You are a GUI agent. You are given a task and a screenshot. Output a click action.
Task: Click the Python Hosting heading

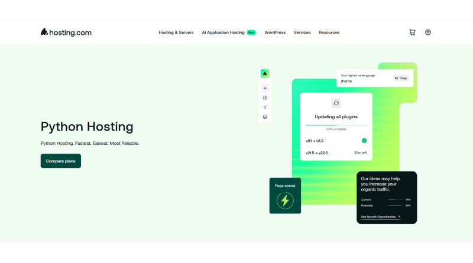[87, 126]
